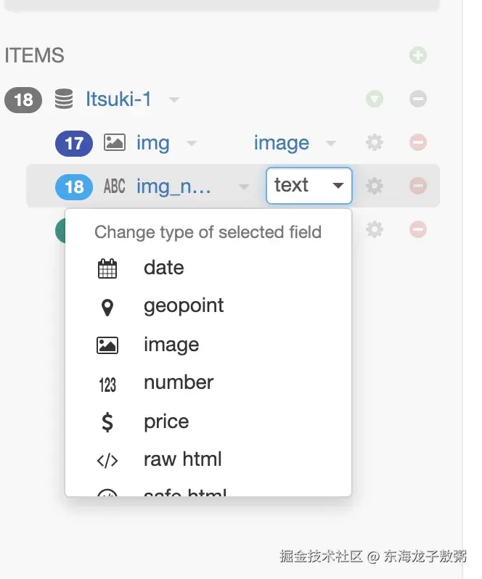The image size is (482, 579).
Task: Expand the image type dropdown arrow
Action: (x=331, y=144)
